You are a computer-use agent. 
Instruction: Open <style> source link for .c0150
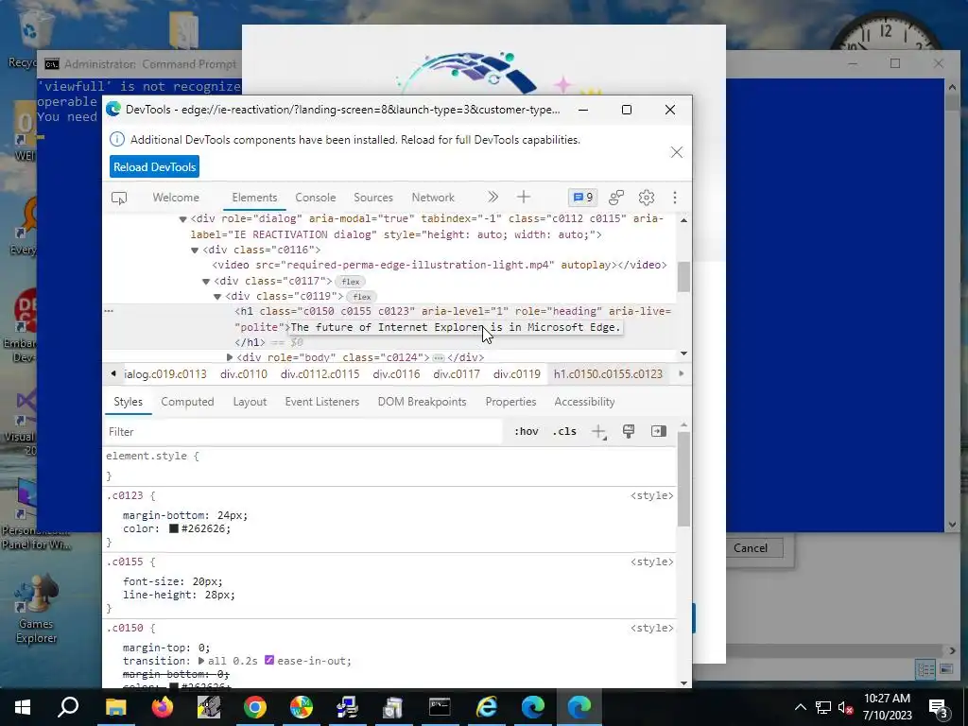tap(652, 628)
